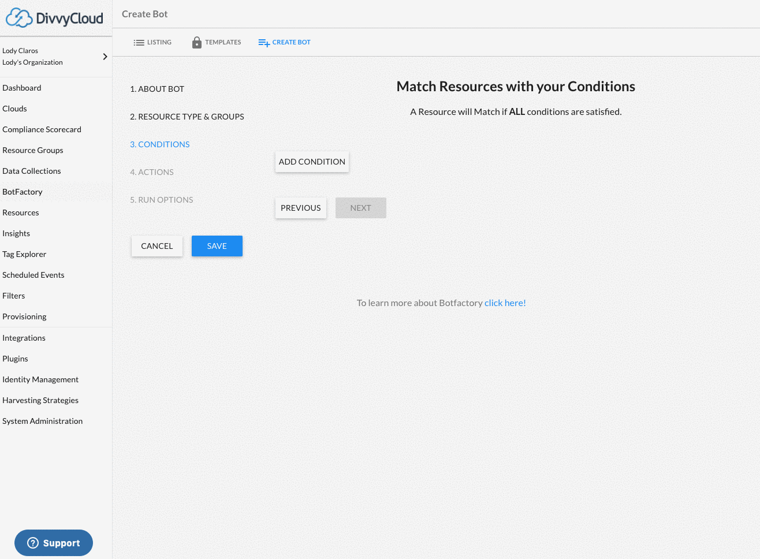Open Support chat button
Image resolution: width=760 pixels, height=559 pixels.
54,543
